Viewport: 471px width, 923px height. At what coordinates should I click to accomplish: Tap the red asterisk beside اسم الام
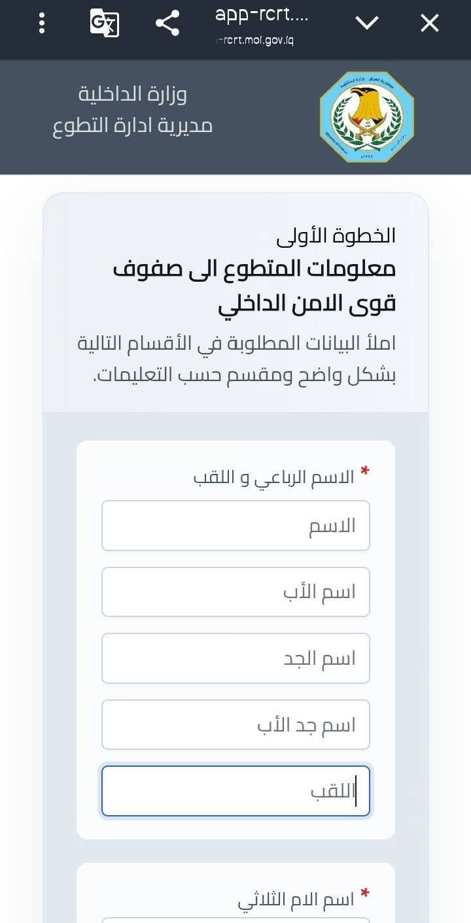[x=365, y=893]
